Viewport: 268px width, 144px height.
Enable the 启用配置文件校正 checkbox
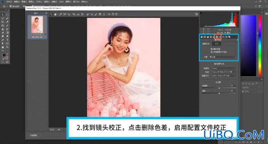coord(212,52)
